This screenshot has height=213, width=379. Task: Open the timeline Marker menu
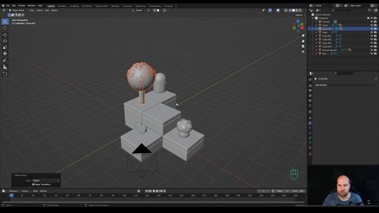point(43,191)
